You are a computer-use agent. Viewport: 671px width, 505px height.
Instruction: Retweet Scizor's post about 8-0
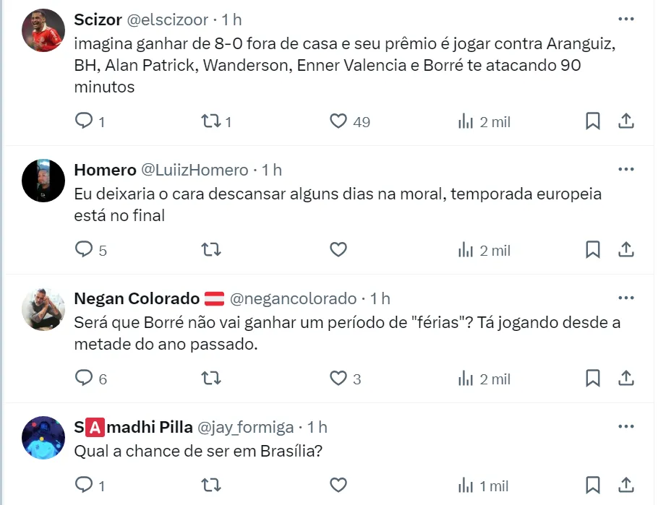pos(210,121)
